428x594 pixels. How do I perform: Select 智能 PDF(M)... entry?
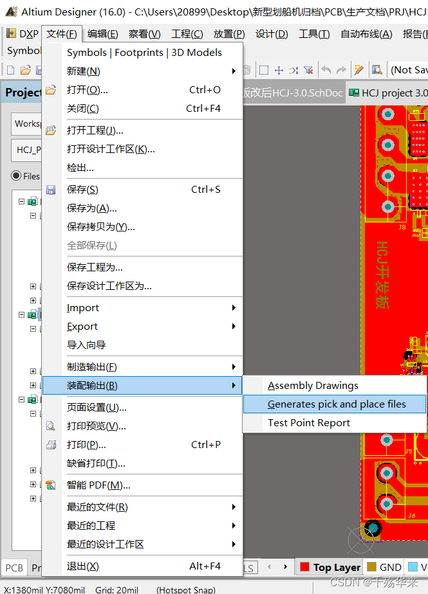pos(142,485)
